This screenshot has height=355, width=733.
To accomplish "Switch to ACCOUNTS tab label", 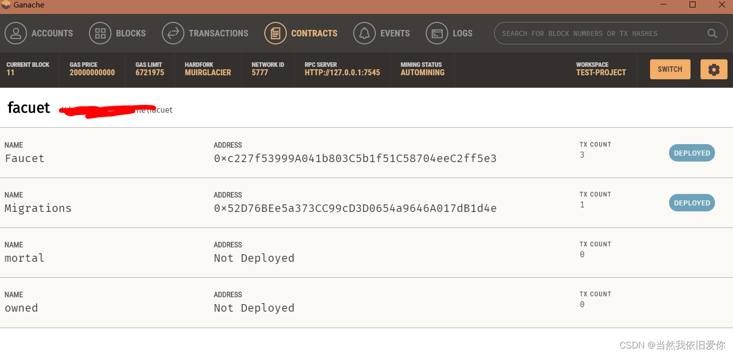I will [x=52, y=33].
